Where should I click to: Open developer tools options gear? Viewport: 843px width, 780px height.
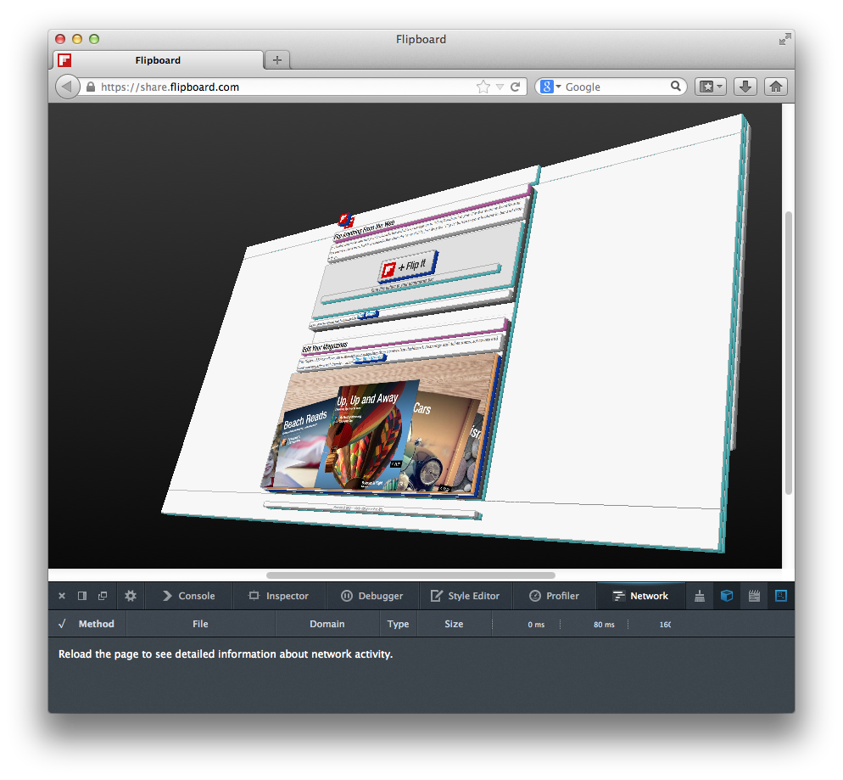(131, 596)
